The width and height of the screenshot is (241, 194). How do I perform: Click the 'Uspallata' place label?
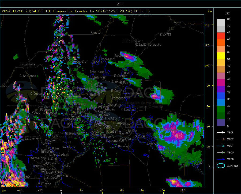[x=28, y=64]
